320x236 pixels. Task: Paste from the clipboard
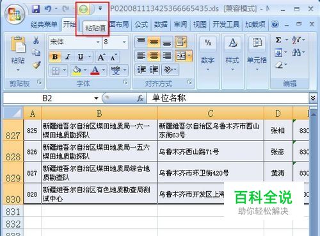[x=18, y=45]
